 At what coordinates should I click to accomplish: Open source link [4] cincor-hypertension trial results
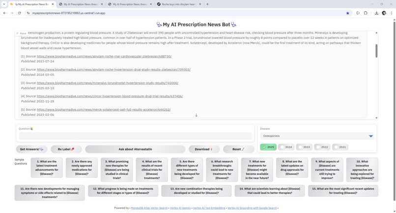110,96
